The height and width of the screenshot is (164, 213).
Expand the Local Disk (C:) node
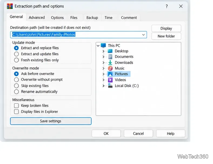pos(103,86)
